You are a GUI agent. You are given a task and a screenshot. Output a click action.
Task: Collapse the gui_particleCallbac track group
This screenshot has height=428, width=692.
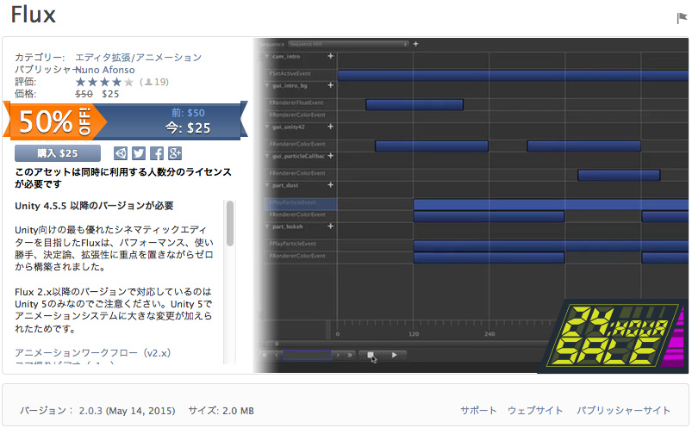(x=267, y=156)
